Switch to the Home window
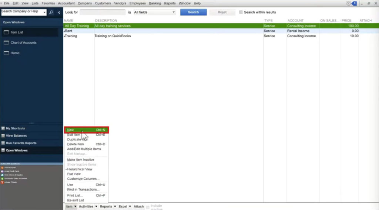The height and width of the screenshot is (210, 379). tap(15, 53)
